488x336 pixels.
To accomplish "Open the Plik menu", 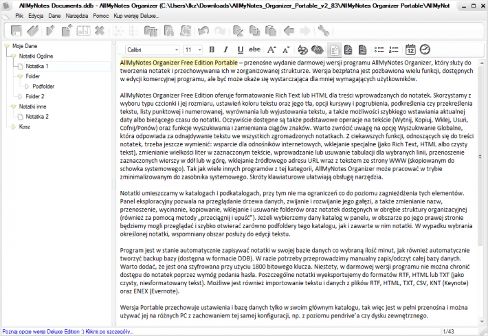I will [x=19, y=16].
